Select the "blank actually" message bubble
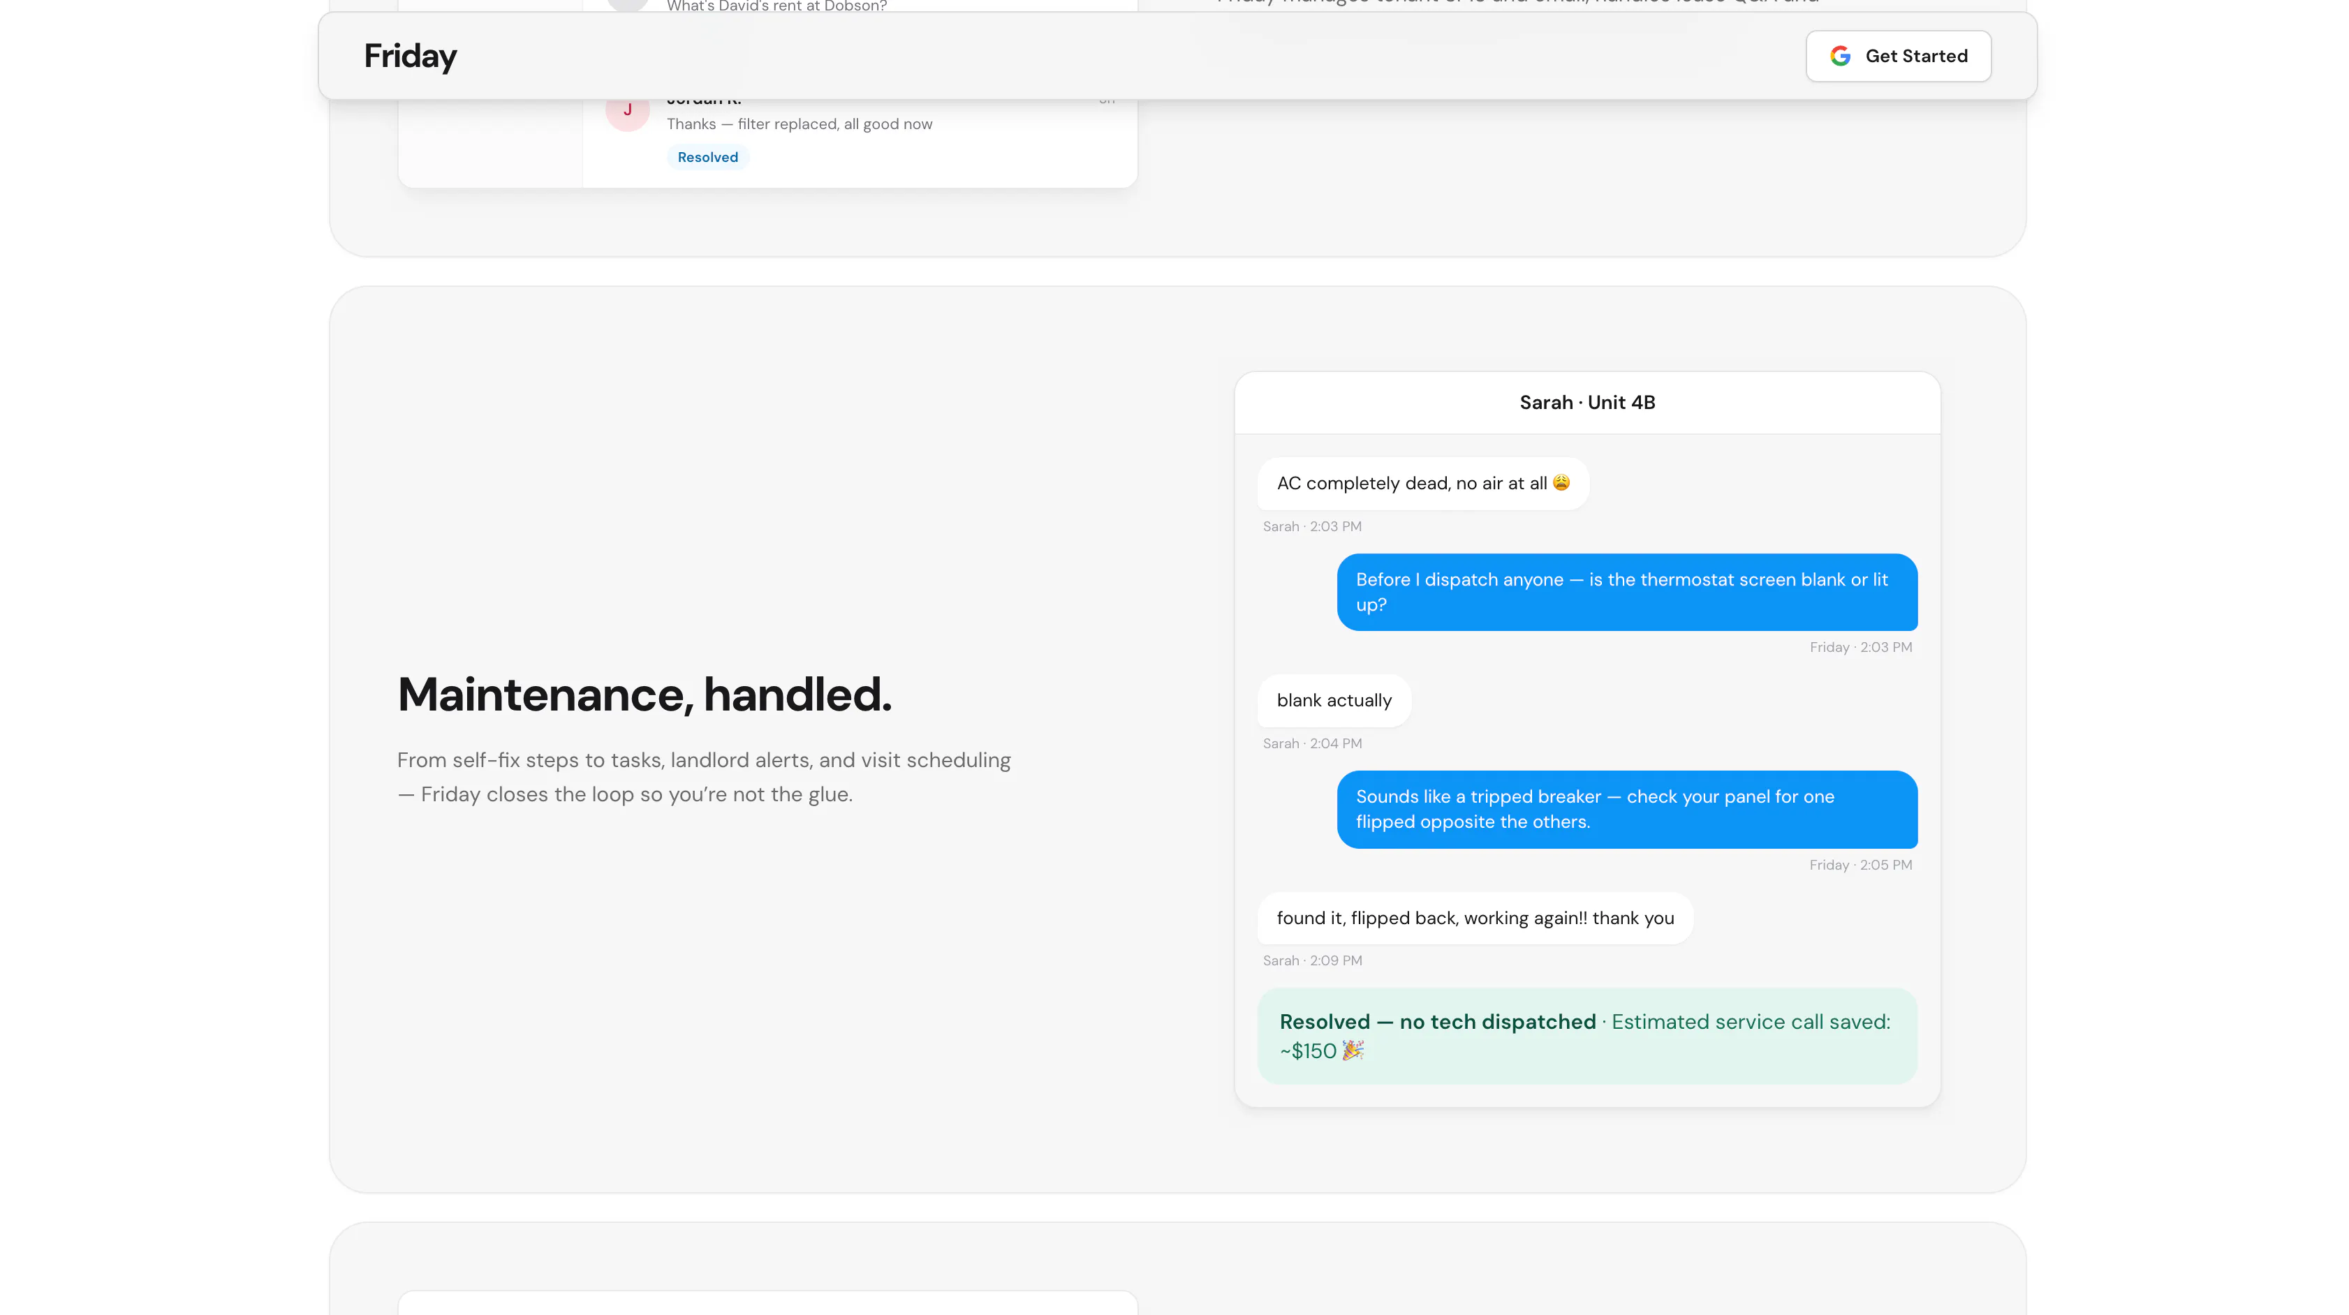The height and width of the screenshot is (1315, 2349). coord(1334,701)
